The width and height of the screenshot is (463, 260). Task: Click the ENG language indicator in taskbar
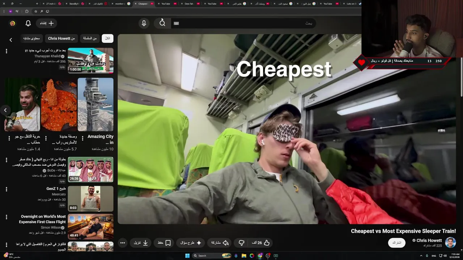tap(434, 256)
